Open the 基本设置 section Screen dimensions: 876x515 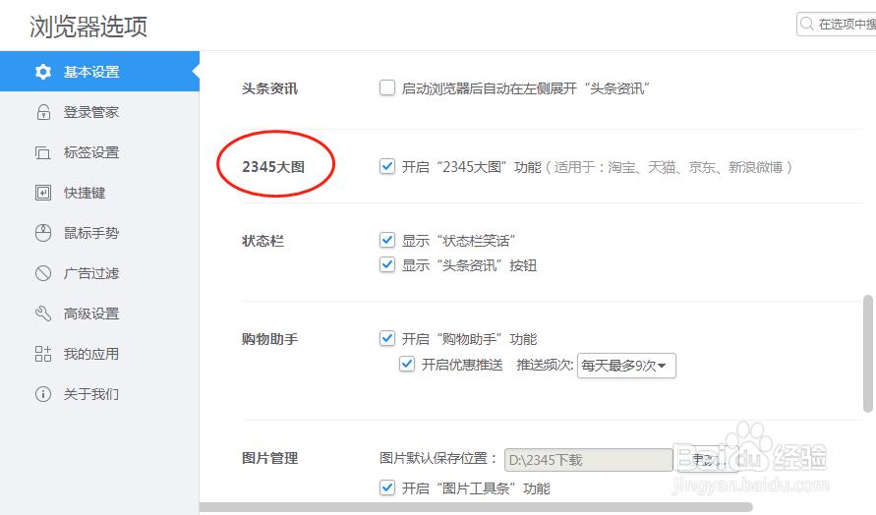click(99, 72)
